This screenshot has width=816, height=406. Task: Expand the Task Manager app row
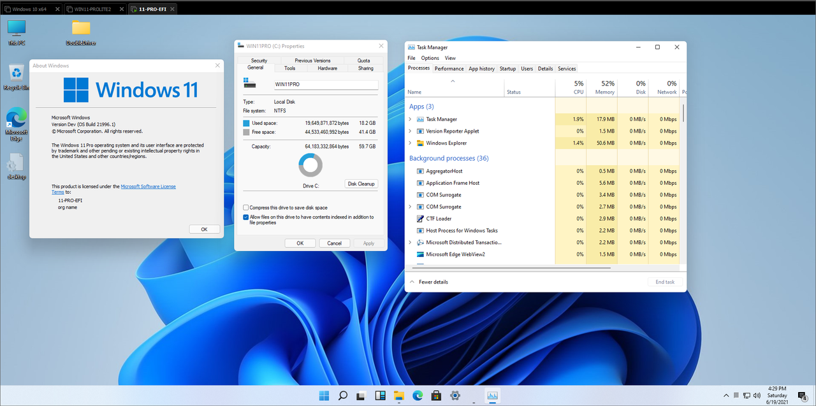[410, 119]
